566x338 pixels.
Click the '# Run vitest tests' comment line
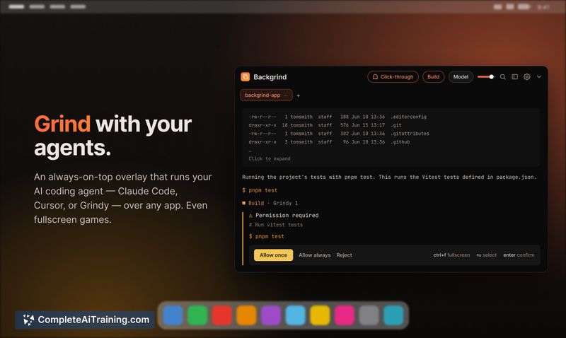pyautogui.click(x=276, y=225)
